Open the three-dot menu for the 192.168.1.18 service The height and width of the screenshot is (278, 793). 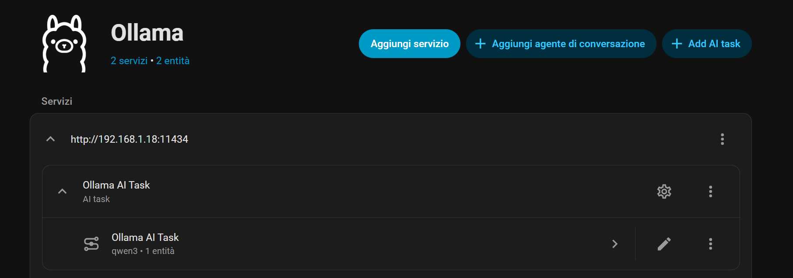(722, 139)
